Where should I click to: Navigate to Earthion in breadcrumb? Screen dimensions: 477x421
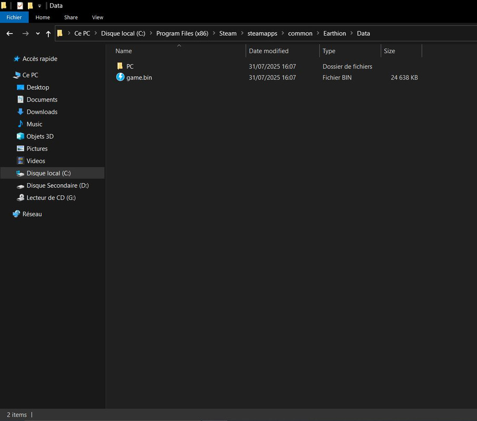click(335, 33)
